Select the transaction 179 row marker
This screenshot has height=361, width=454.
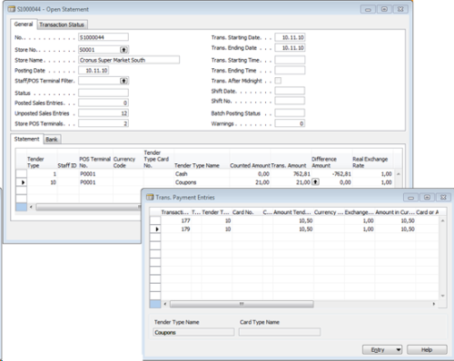pos(155,229)
